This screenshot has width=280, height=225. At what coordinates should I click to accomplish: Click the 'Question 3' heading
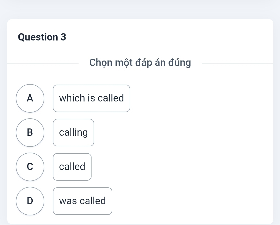coord(42,37)
